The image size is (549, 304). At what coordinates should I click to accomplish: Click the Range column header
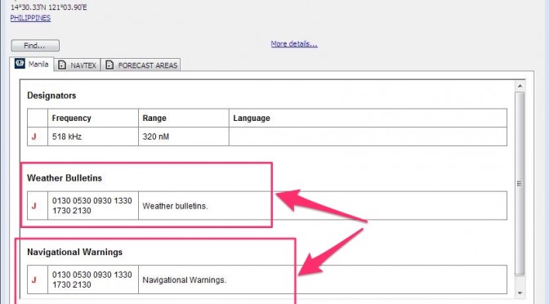[x=184, y=118]
